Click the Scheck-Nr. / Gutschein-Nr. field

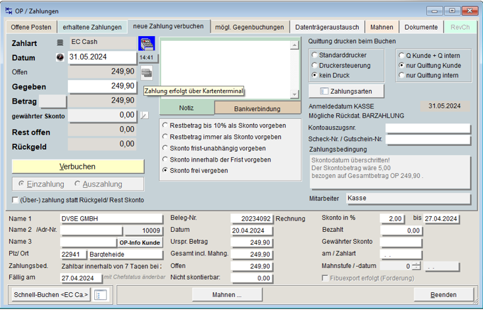(x=428, y=140)
